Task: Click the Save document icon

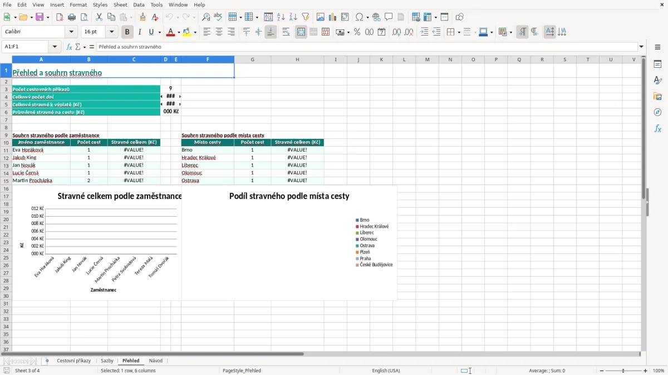Action: click(40, 17)
